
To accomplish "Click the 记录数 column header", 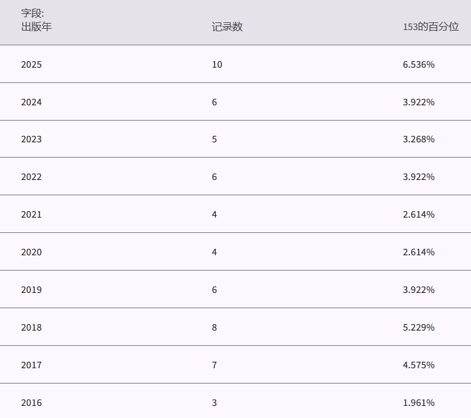I will (x=227, y=27).
